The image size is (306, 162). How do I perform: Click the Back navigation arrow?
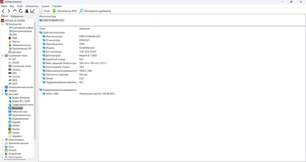3,11
